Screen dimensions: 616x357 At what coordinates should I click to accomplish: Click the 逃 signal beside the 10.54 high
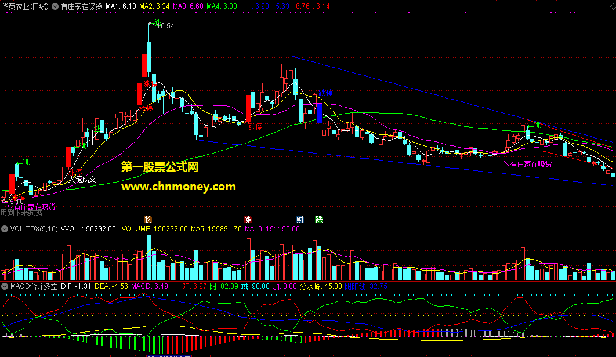point(158,23)
